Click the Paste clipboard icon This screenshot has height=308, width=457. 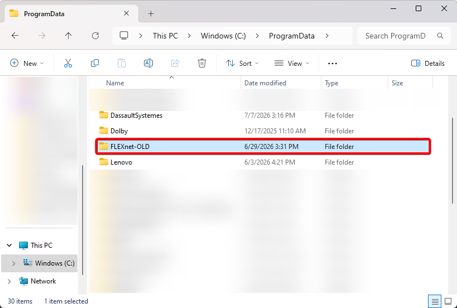tap(122, 63)
